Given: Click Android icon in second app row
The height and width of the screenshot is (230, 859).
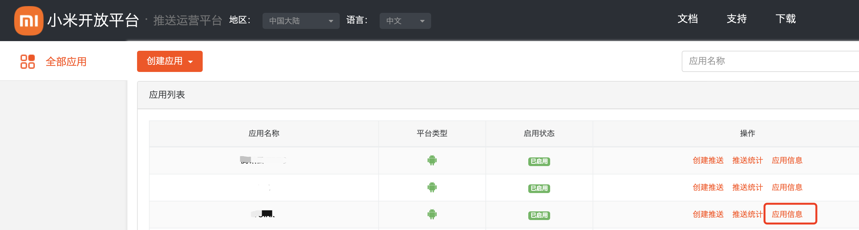Looking at the screenshot, I should point(432,187).
